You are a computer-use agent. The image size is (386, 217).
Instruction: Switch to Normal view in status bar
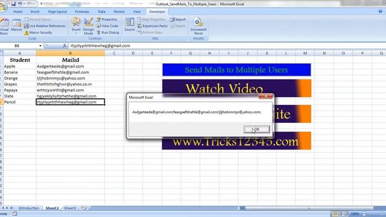click(x=335, y=214)
